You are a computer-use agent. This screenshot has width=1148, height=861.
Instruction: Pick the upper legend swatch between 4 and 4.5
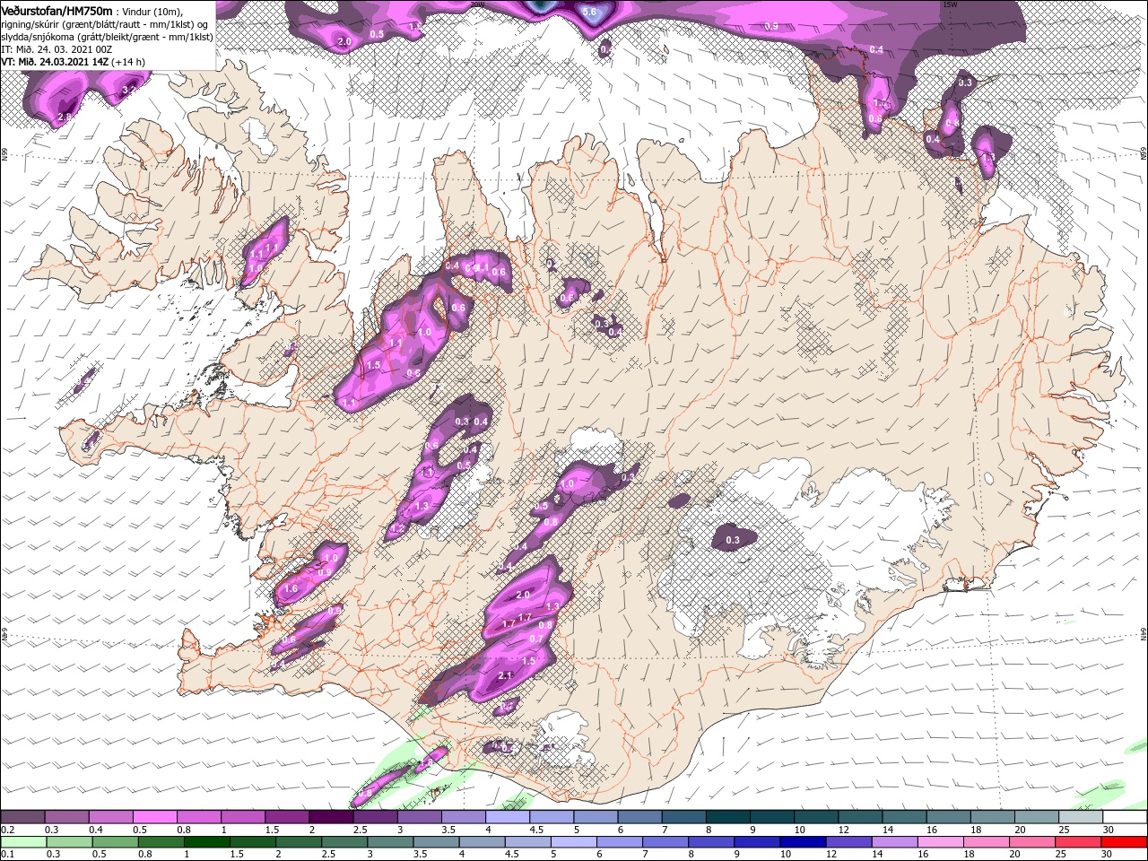506,817
